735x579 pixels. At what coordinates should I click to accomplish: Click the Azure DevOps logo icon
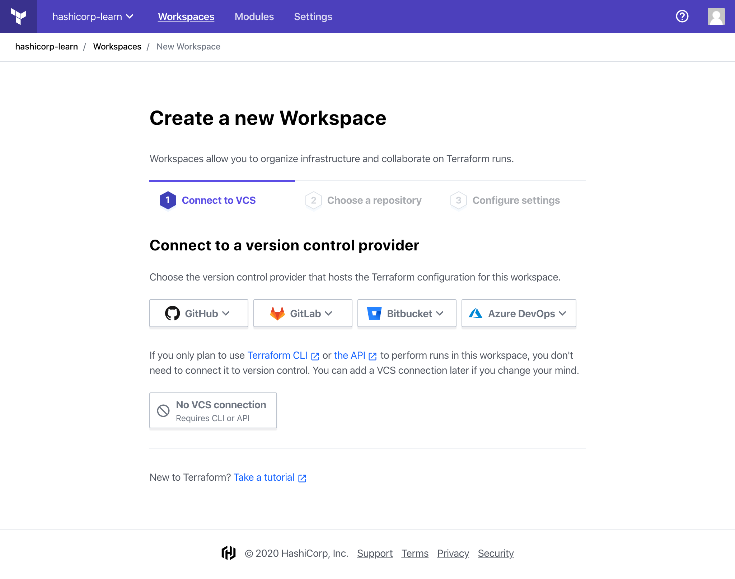(476, 313)
